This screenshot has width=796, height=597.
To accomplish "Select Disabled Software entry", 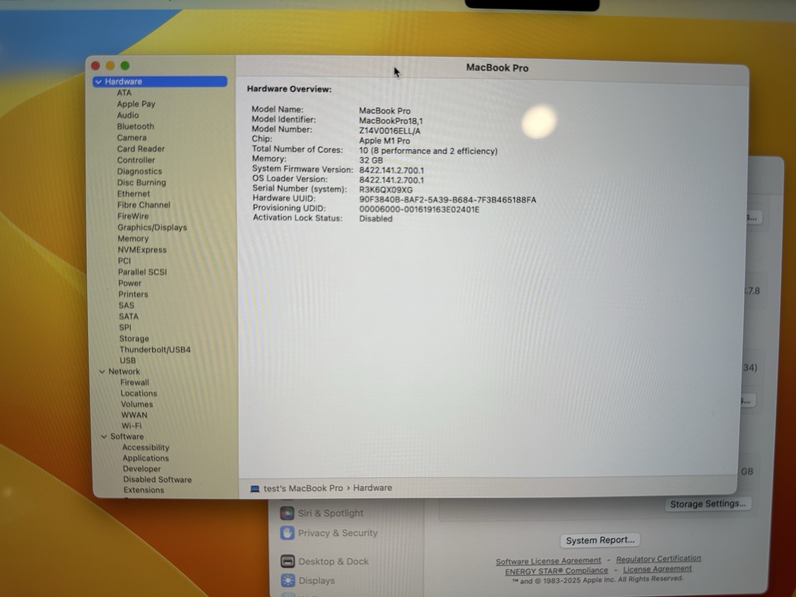I will pyautogui.click(x=157, y=480).
